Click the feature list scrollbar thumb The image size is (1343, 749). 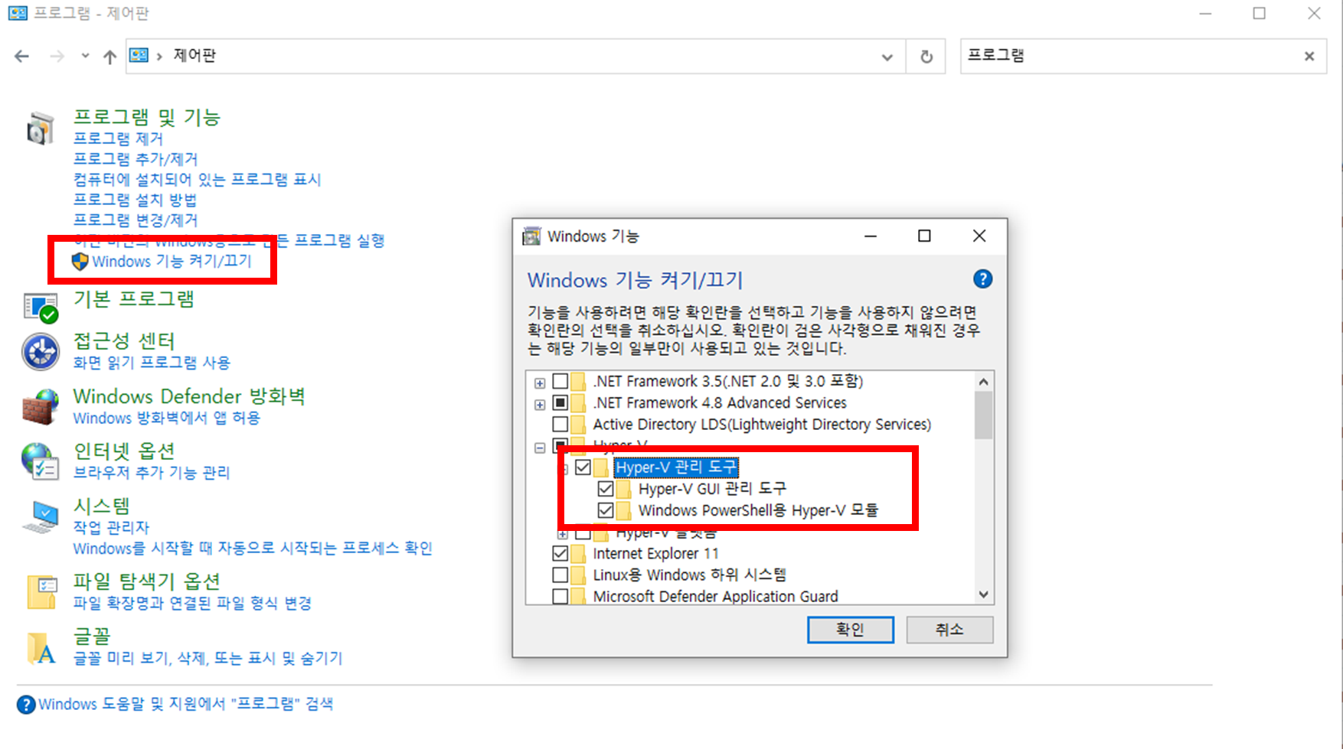coord(984,415)
